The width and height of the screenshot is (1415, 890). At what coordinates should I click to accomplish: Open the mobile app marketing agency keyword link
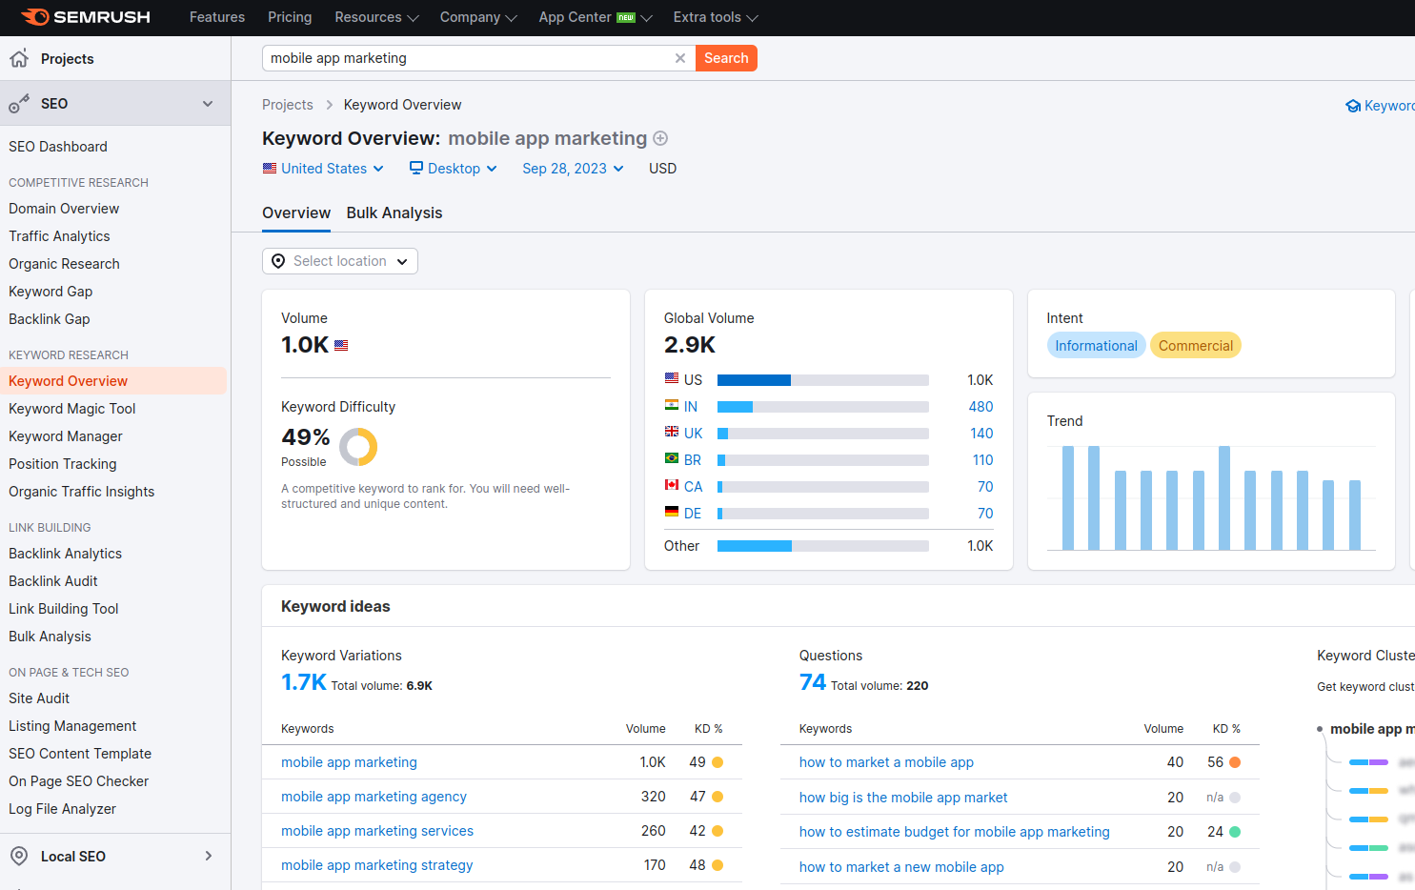374,797
